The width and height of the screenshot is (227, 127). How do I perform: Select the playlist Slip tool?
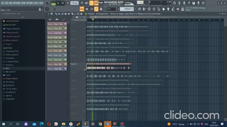click(x=69, y=14)
